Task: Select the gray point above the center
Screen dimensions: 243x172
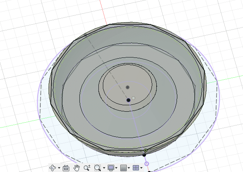Action: 128,87
